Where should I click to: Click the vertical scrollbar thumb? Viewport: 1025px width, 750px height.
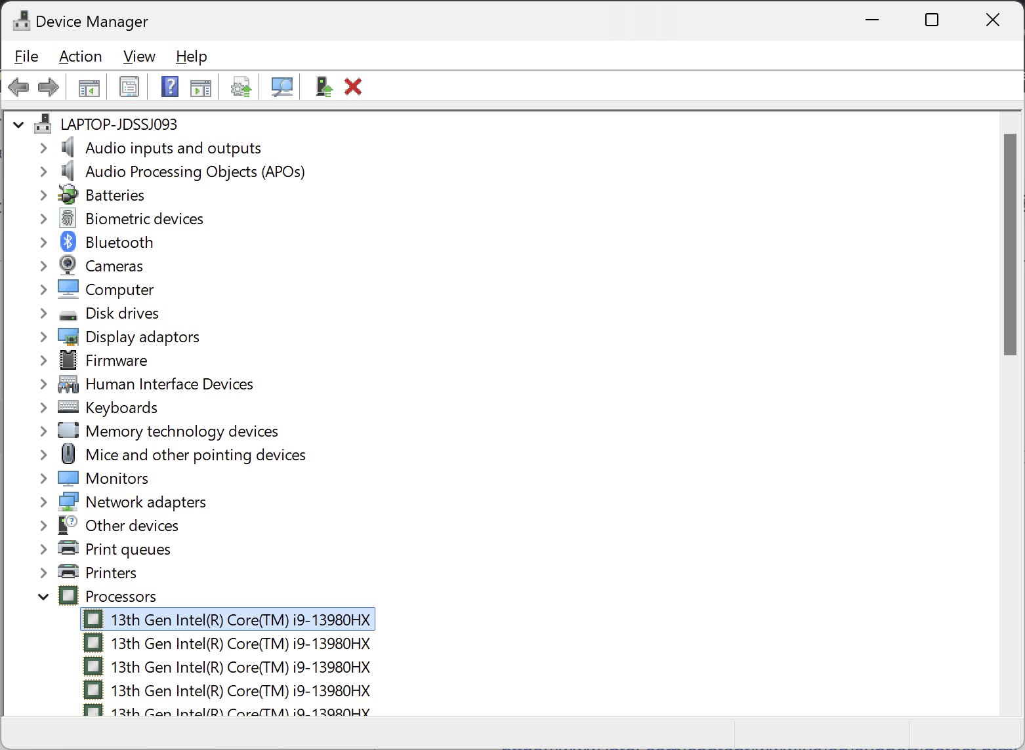[1010, 244]
